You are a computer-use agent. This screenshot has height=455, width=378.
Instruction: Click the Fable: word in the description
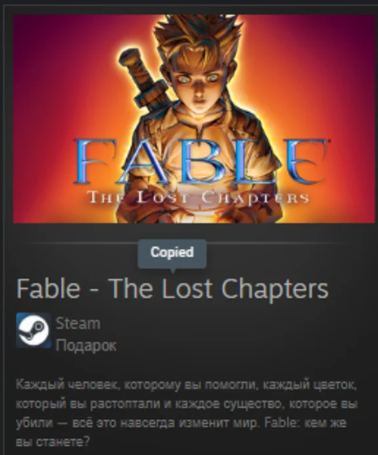[x=283, y=423]
